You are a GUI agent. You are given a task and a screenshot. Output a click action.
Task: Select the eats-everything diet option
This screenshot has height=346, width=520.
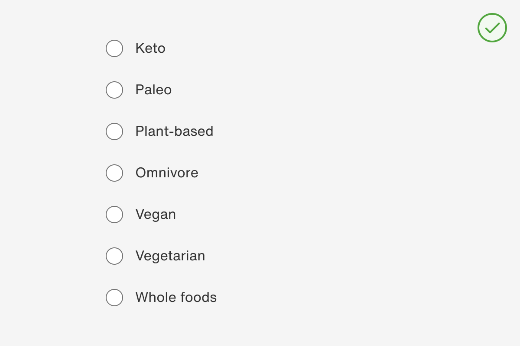[x=114, y=173]
